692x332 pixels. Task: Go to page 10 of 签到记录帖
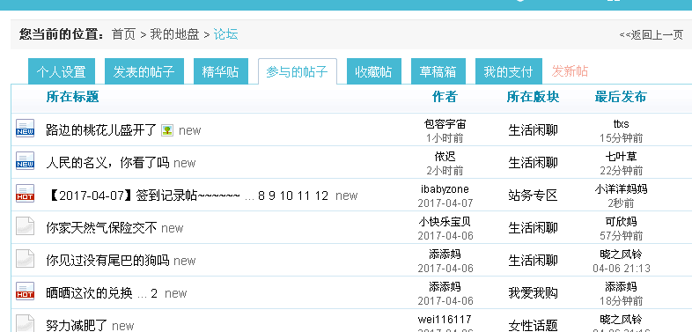[287, 196]
